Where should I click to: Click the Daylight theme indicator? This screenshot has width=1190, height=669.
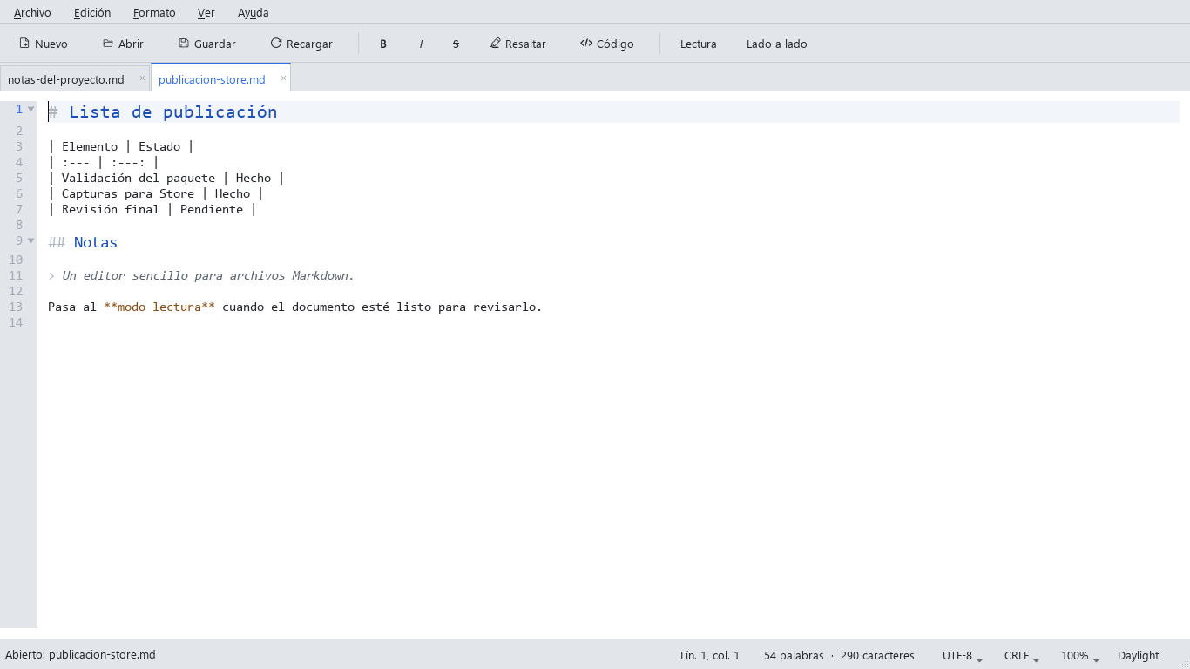click(x=1139, y=655)
